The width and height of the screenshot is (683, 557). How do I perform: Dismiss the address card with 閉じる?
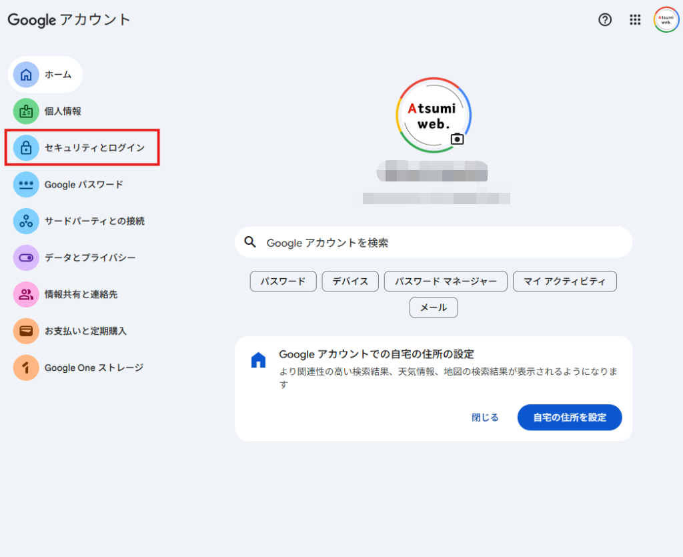[x=484, y=417]
